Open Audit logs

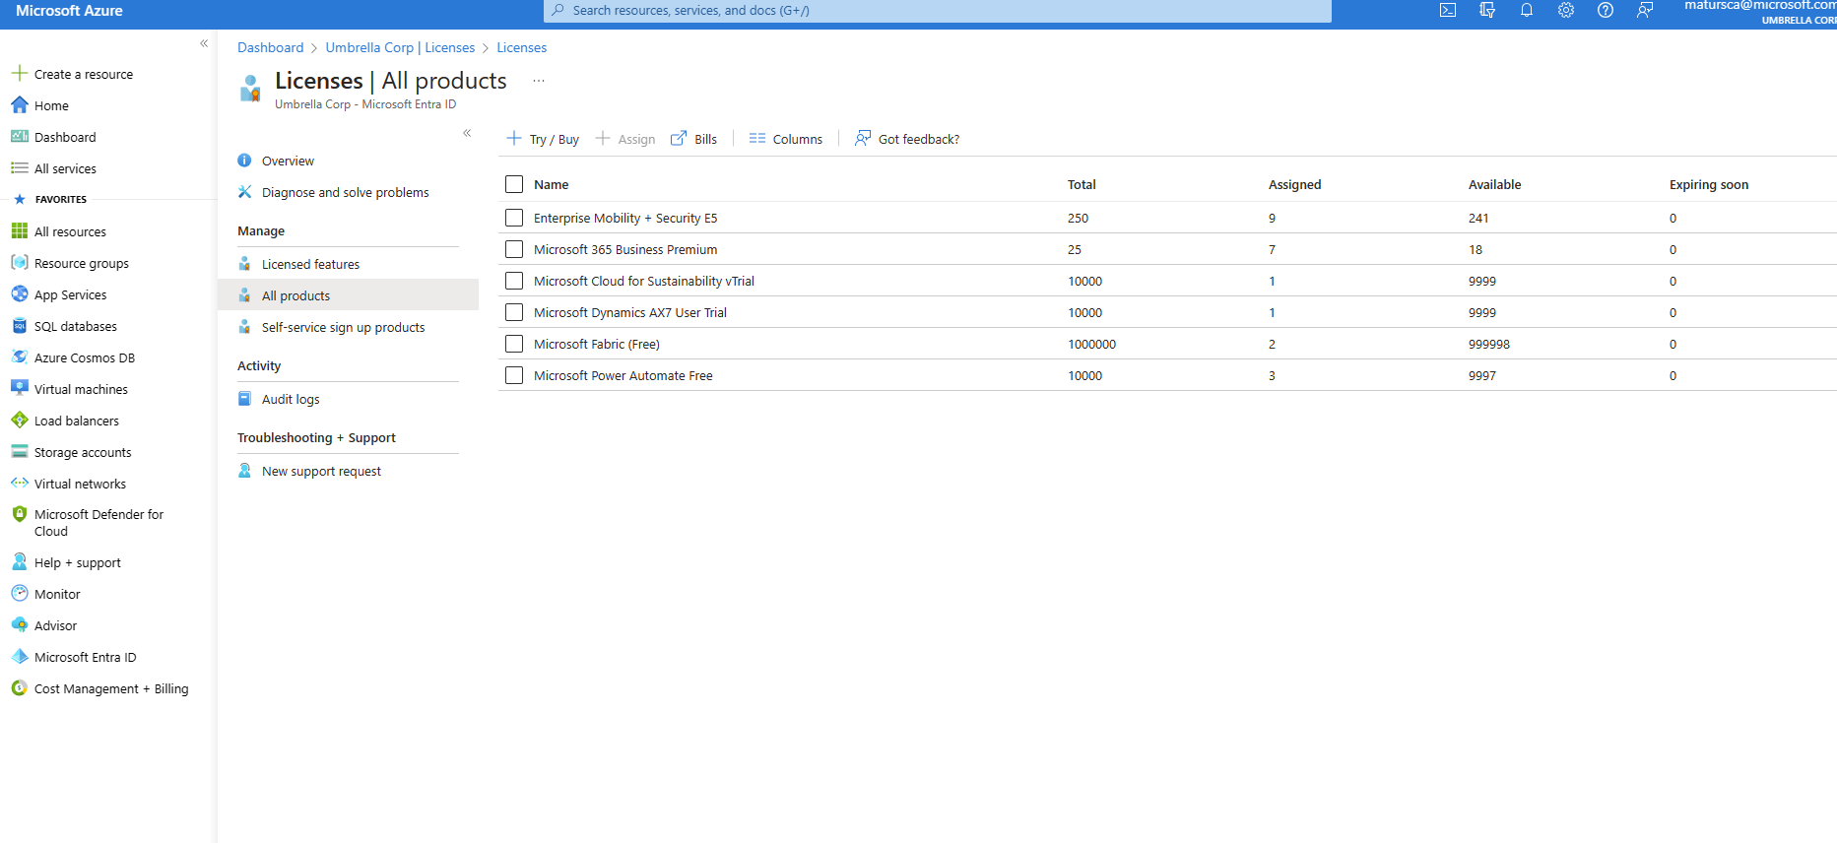[348, 399]
